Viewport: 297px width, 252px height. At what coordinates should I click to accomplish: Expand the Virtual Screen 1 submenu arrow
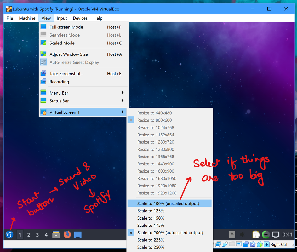[x=123, y=112]
